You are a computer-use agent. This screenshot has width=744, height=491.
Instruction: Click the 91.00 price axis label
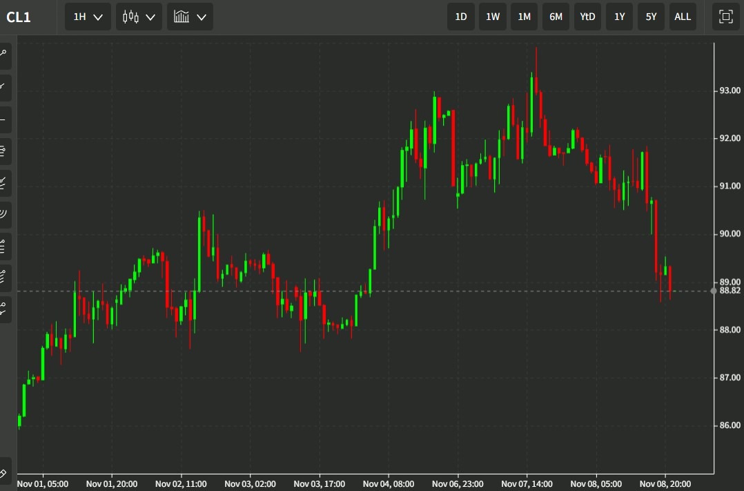[x=730, y=186]
